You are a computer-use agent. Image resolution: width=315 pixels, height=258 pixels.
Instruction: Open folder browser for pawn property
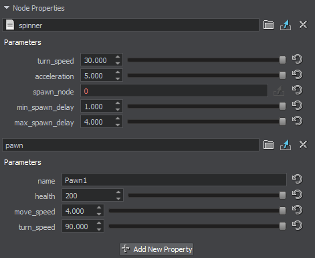268,145
